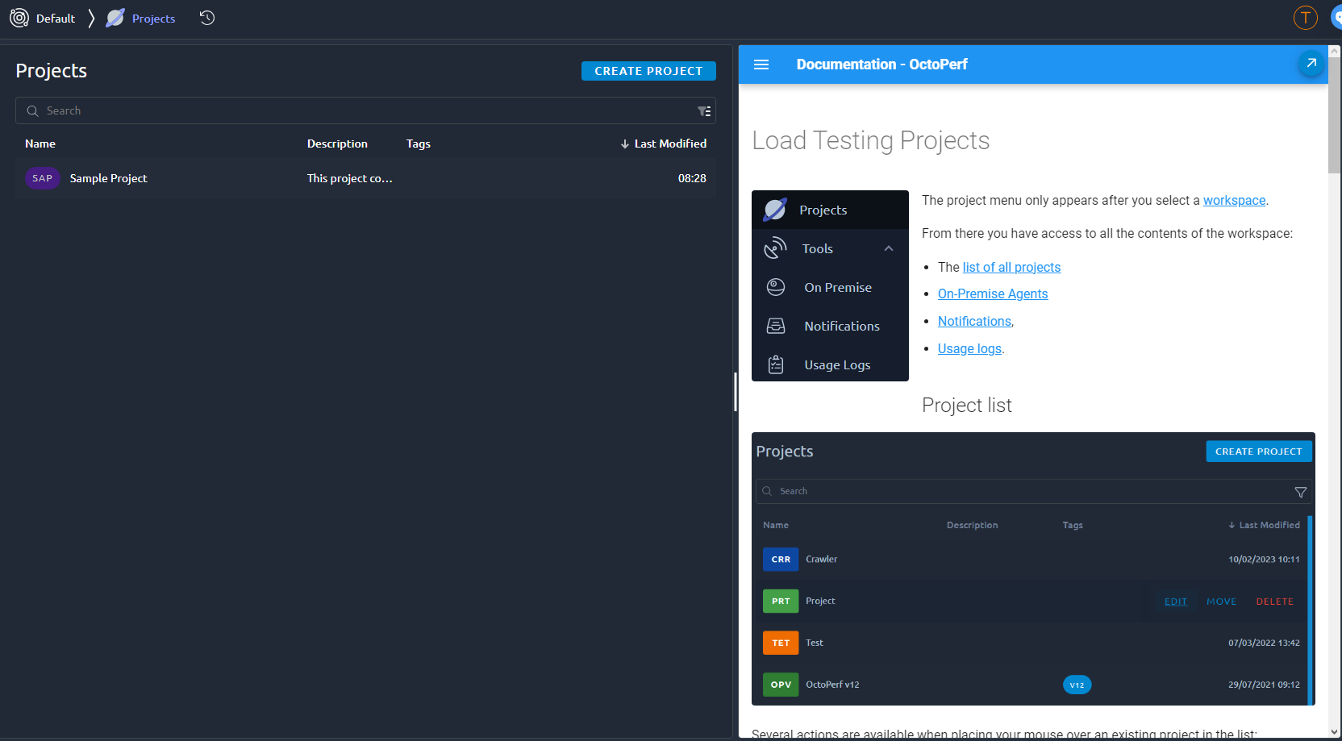Sort projects by Tags column
Screen dimensions: 1342x741
(x=419, y=144)
